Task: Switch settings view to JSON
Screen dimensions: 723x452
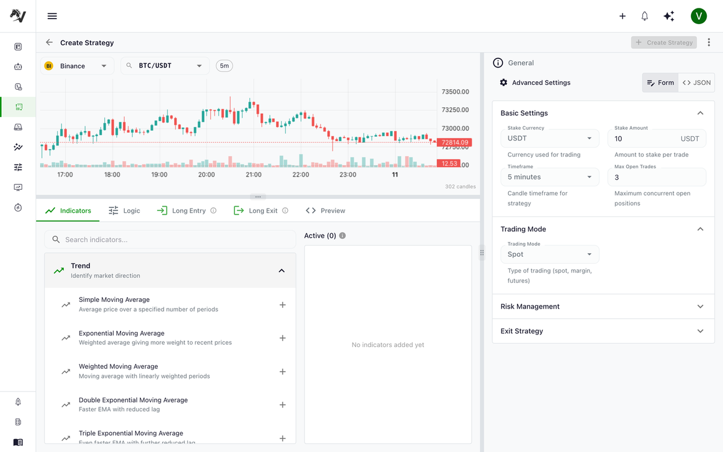Action: (696, 83)
